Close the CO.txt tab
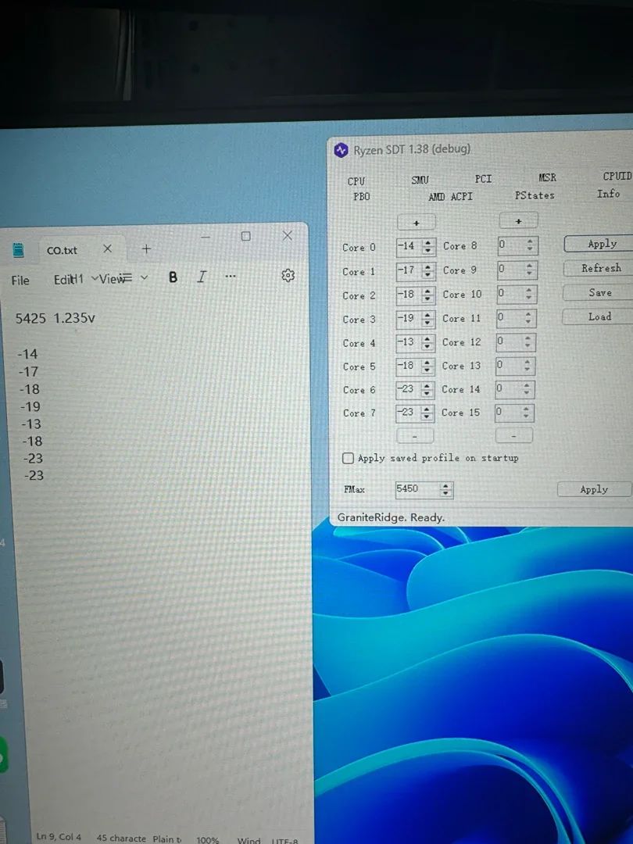The width and height of the screenshot is (633, 844). [107, 249]
